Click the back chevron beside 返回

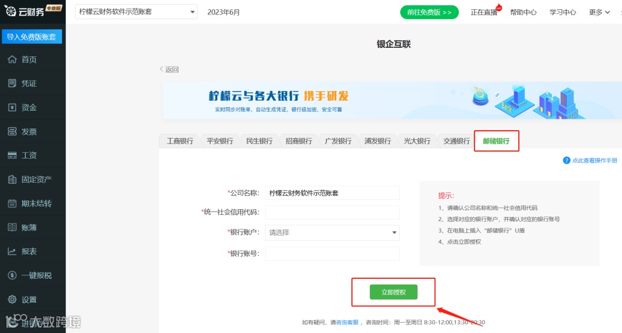pyautogui.click(x=161, y=69)
